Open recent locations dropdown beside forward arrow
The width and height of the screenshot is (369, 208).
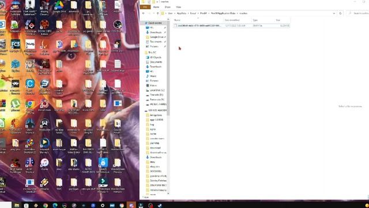[x=154, y=13]
